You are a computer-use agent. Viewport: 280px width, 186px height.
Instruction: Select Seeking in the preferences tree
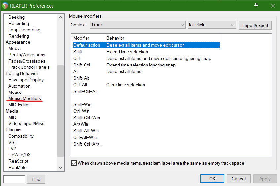point(17,17)
